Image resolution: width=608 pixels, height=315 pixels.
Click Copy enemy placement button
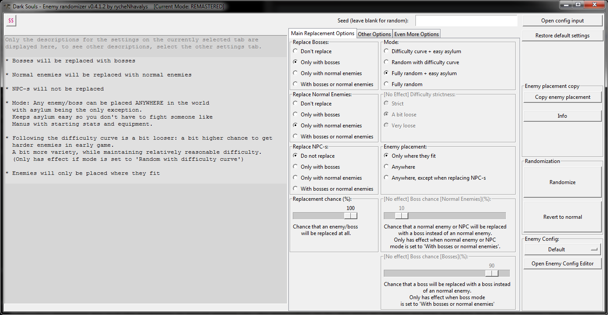(562, 97)
